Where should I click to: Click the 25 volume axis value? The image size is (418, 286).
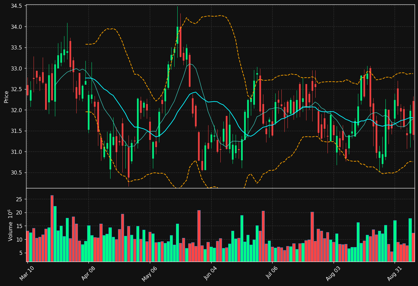[x=19, y=199]
